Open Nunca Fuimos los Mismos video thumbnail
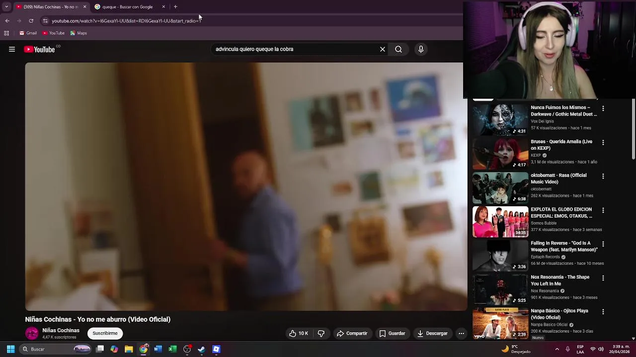Image resolution: width=636 pixels, height=357 pixels. (500, 119)
